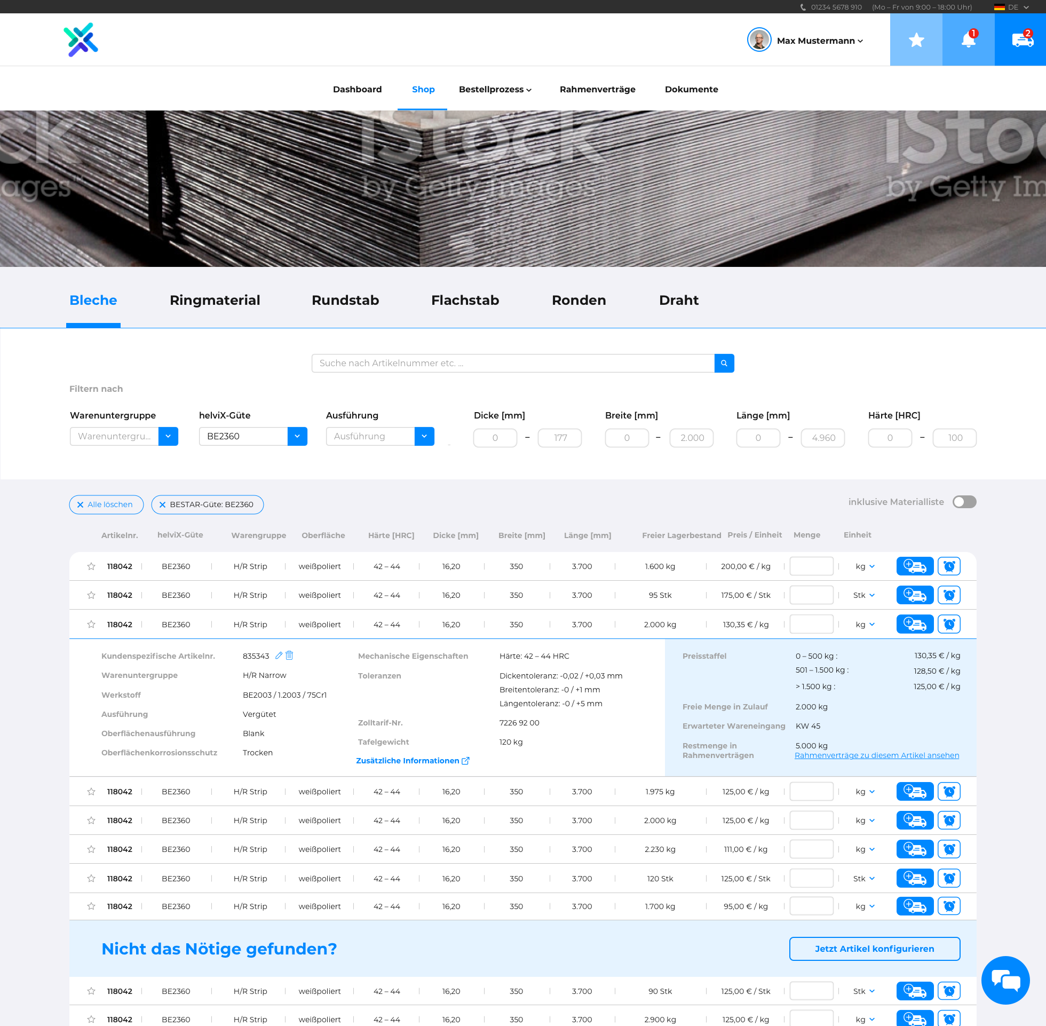Open the delivery truck cart icon
The height and width of the screenshot is (1026, 1046).
point(1021,40)
